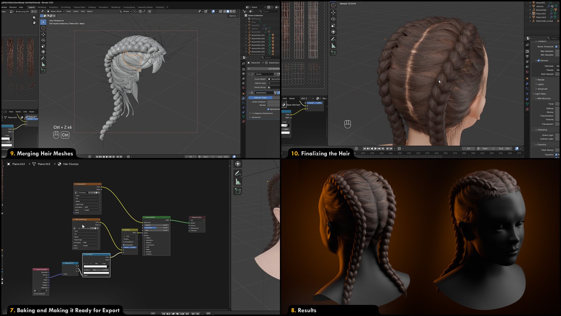Viewport: 561px width, 316px height.
Task: Select the Cursor tool in top-left viewport toolbar
Action: pyautogui.click(x=43, y=28)
